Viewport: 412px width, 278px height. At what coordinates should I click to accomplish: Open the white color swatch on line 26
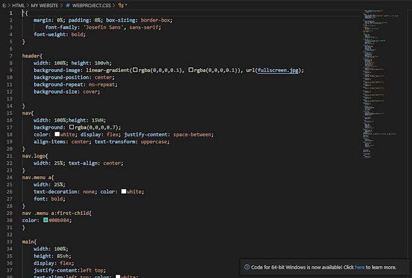124,191
